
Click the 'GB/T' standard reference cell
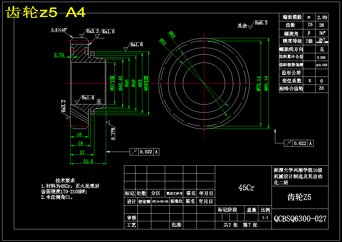click(322, 41)
